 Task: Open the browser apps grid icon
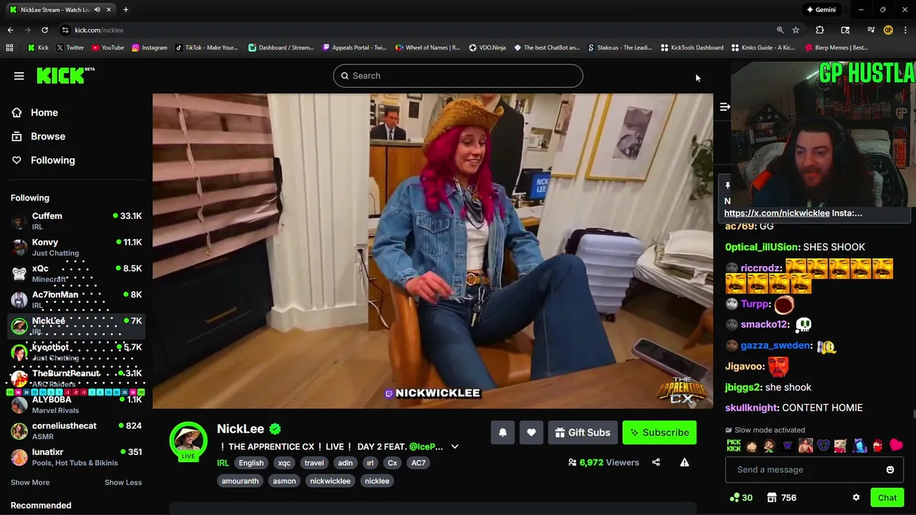[x=9, y=48]
